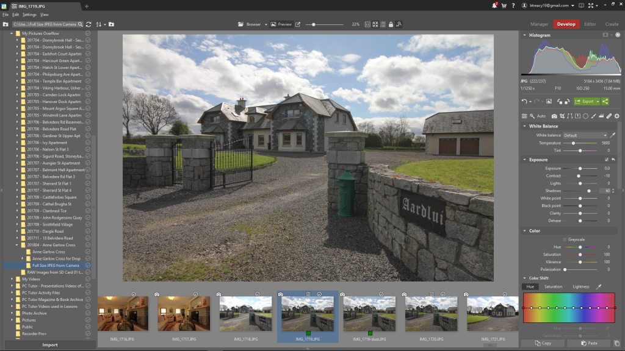Pick white balance with eyedropper

pyautogui.click(x=613, y=135)
